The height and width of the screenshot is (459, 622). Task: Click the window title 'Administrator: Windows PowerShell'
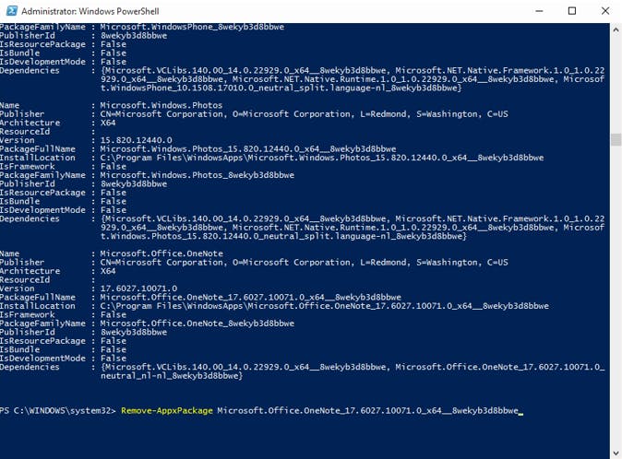tap(90, 11)
